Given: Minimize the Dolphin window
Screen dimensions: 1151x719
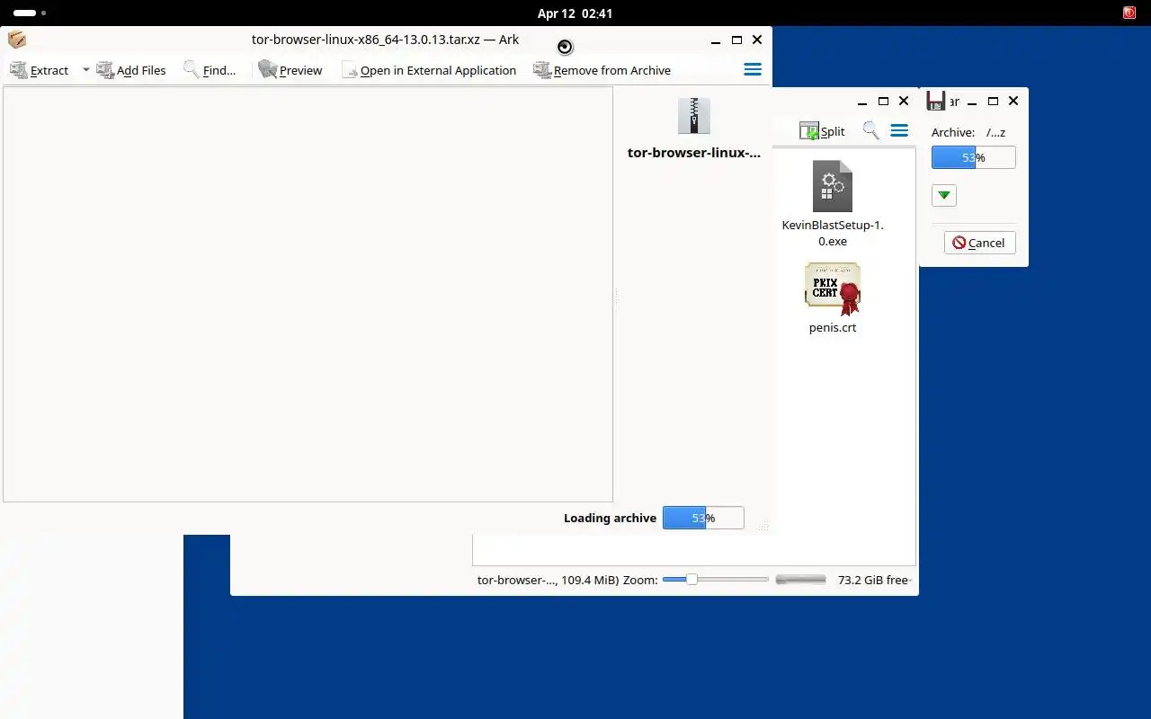Looking at the screenshot, I should [x=862, y=102].
